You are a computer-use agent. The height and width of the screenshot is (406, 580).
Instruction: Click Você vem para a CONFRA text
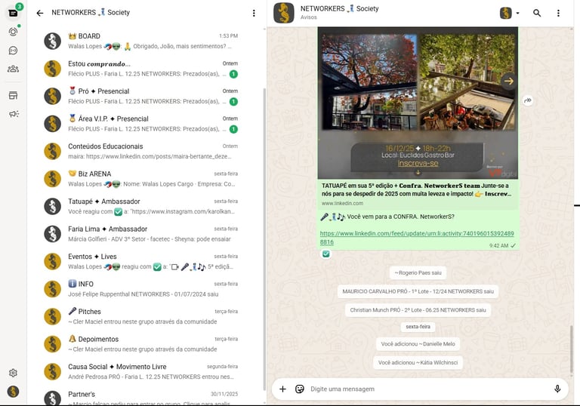click(400, 217)
